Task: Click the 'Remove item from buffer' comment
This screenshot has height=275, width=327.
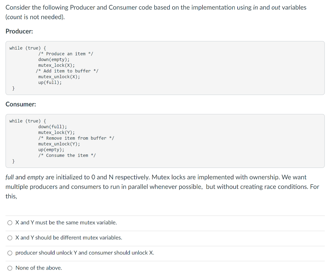Action: pos(76,138)
